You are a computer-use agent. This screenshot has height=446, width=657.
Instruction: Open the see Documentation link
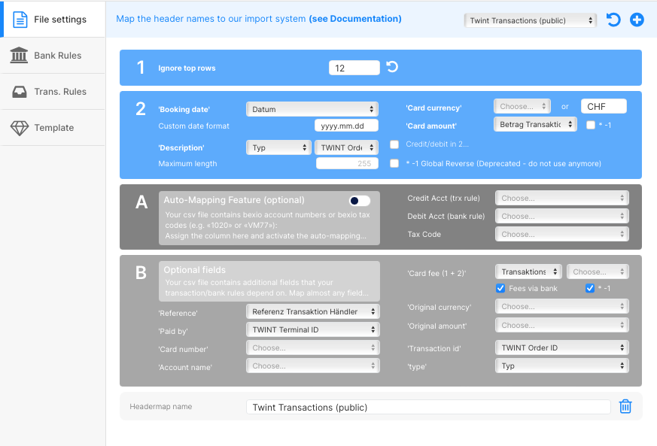[x=355, y=19]
